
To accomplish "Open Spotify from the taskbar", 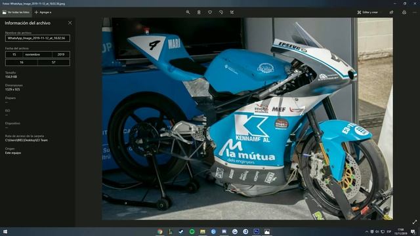I will 192,231.
